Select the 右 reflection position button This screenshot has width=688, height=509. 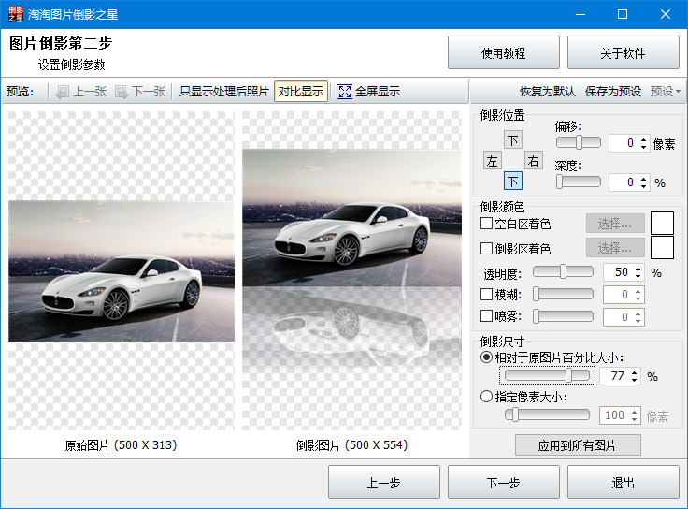coord(533,161)
